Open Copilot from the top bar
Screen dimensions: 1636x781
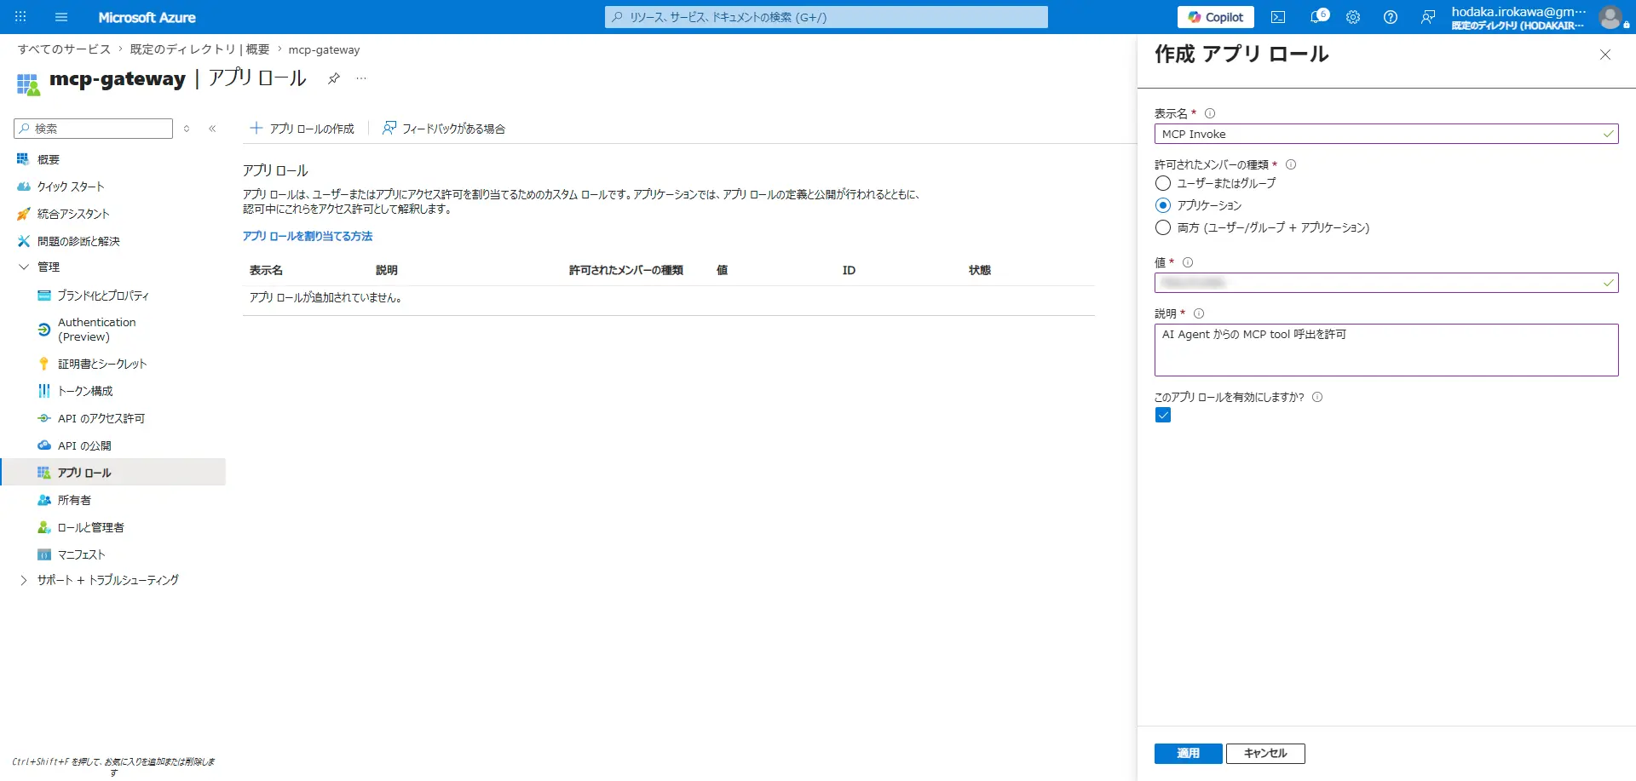[x=1215, y=17]
